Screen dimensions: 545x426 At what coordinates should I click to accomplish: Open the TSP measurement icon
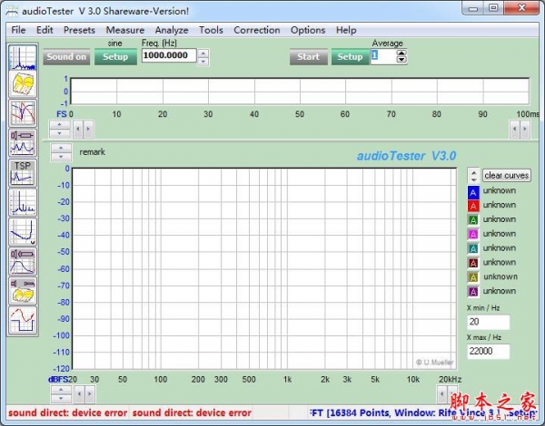23,172
